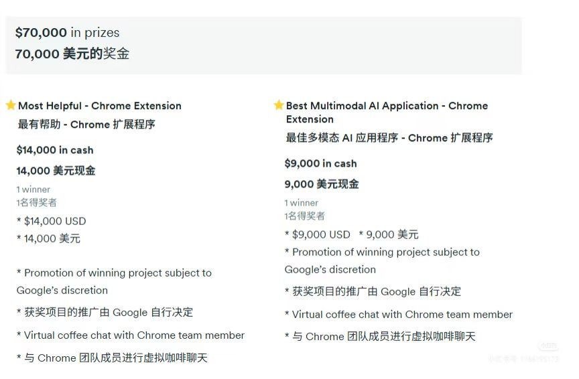579x379 pixels.
Task: Click the "1名得奖者" label under $9,000
Action: point(305,216)
